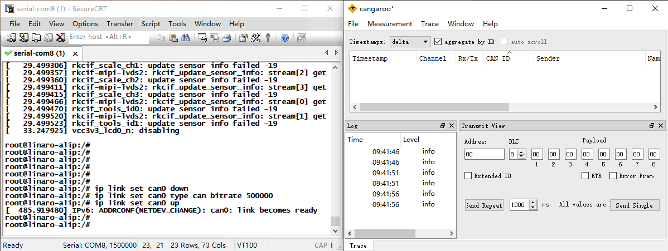Click the Send Repeat button

484,205
